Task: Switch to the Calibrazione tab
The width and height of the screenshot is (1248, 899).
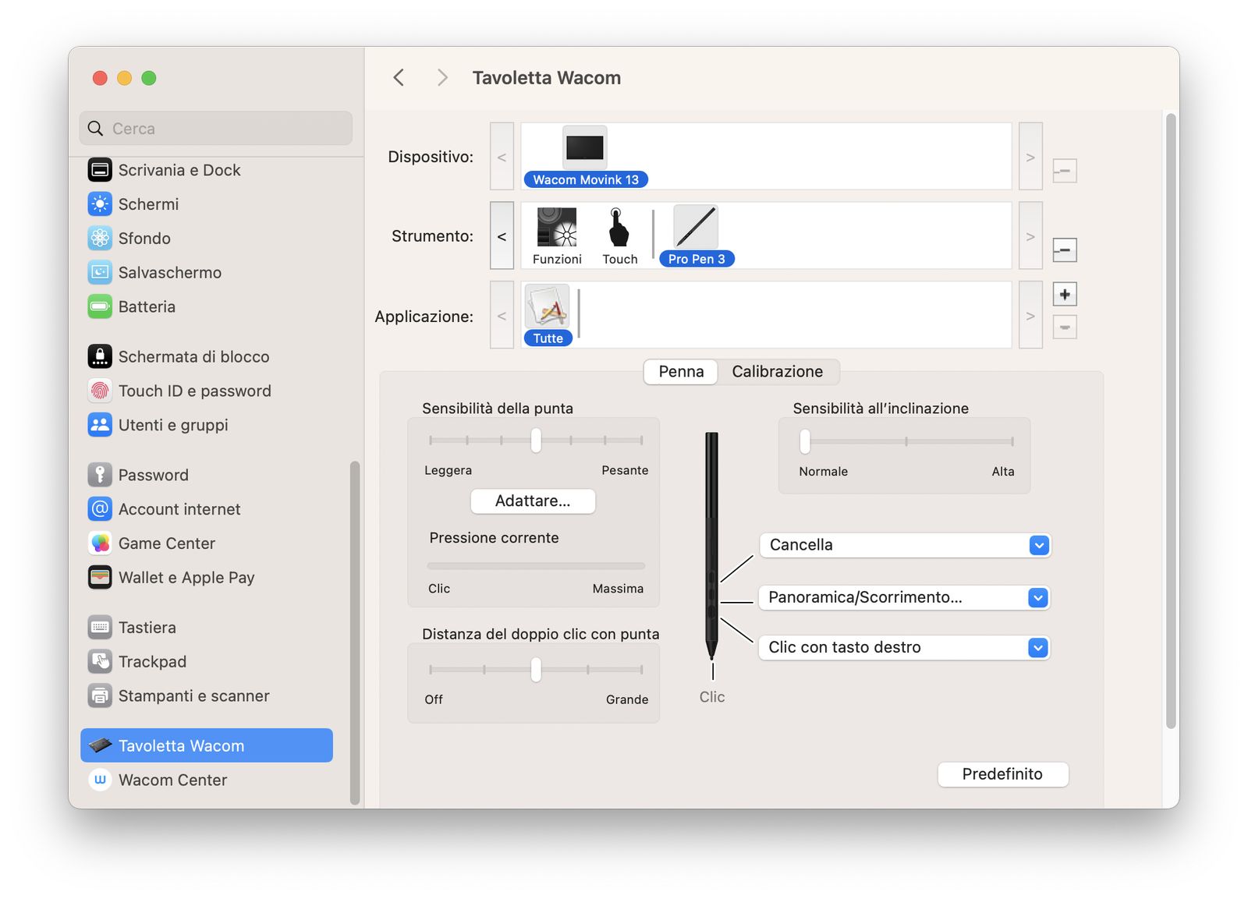Action: tap(778, 372)
